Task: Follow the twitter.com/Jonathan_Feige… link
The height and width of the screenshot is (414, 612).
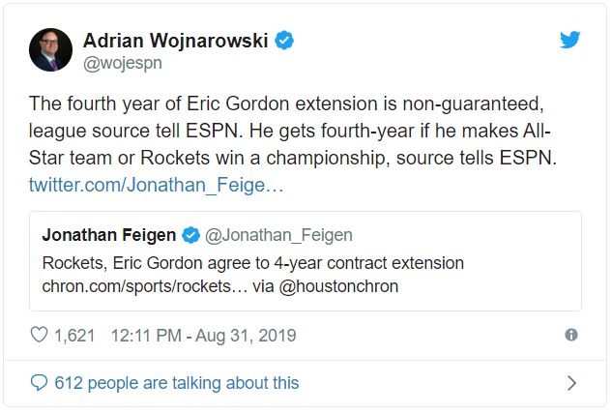Action: coord(156,184)
